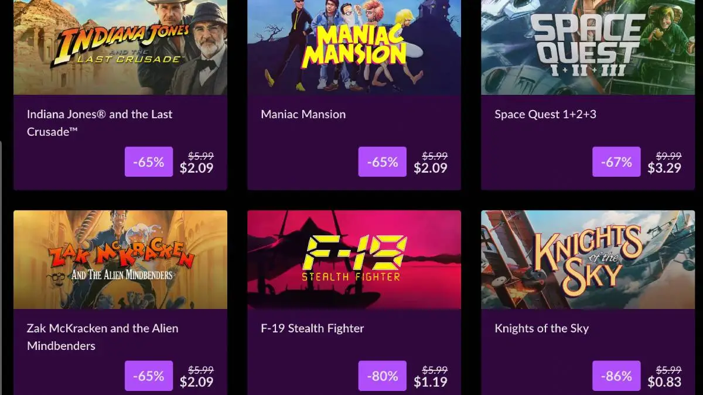Open the Indiana Jones Last Crusade cover image
Image resolution: width=703 pixels, height=395 pixels.
click(120, 47)
